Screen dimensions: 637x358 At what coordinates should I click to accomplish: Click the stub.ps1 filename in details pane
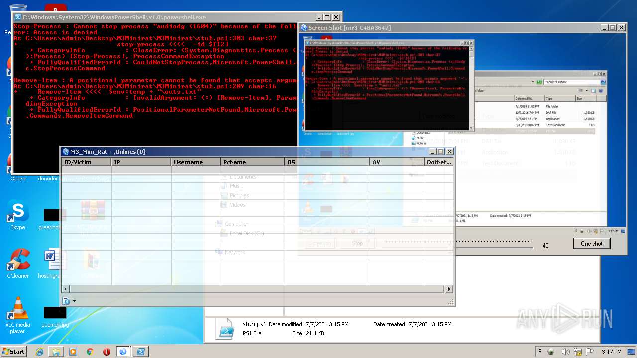pyautogui.click(x=254, y=324)
